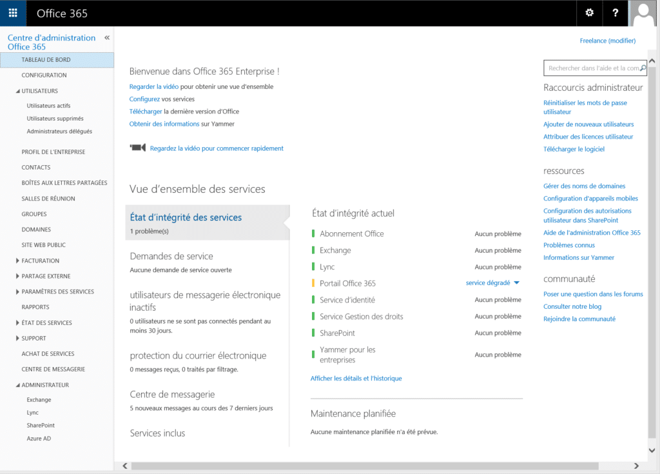Open SharePoint admin under Administrateur
660x474 pixels.
(x=41, y=426)
